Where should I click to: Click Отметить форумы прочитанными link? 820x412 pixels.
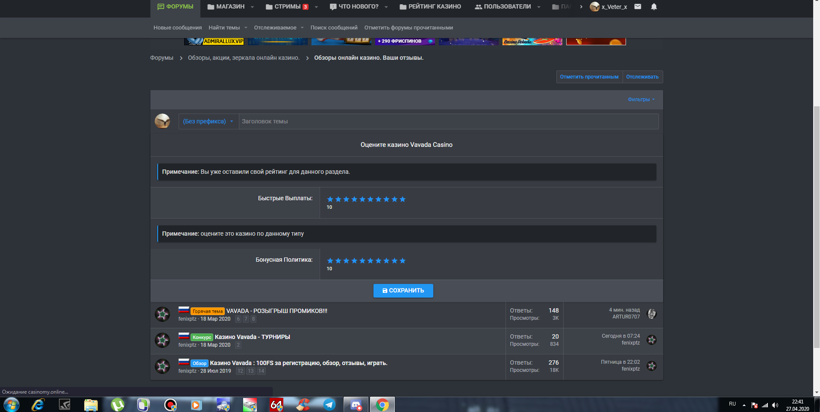(x=409, y=28)
